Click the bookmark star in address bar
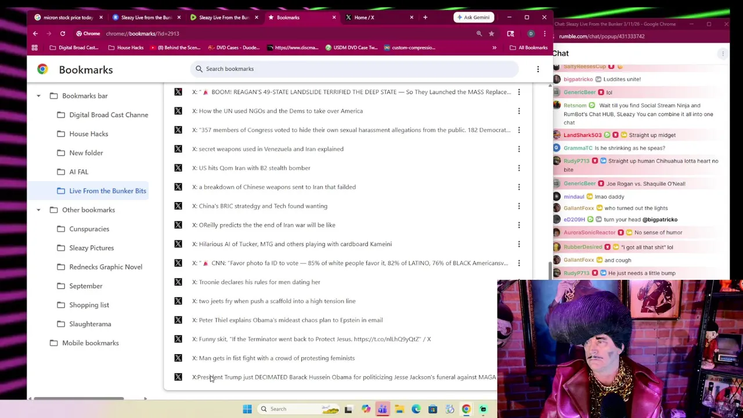This screenshot has width=743, height=418. [x=491, y=34]
